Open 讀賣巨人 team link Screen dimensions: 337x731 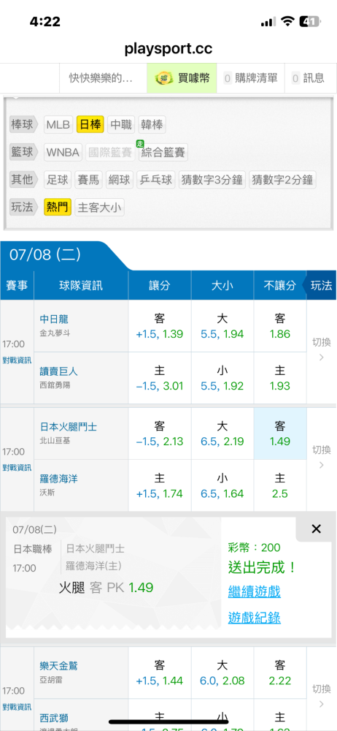coord(58,371)
